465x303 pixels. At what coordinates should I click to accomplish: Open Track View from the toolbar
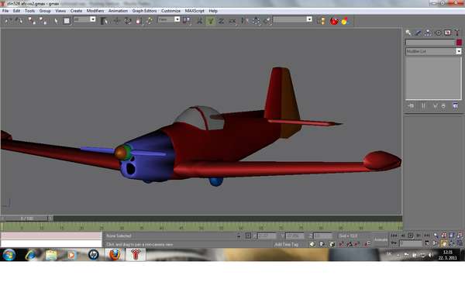click(321, 21)
